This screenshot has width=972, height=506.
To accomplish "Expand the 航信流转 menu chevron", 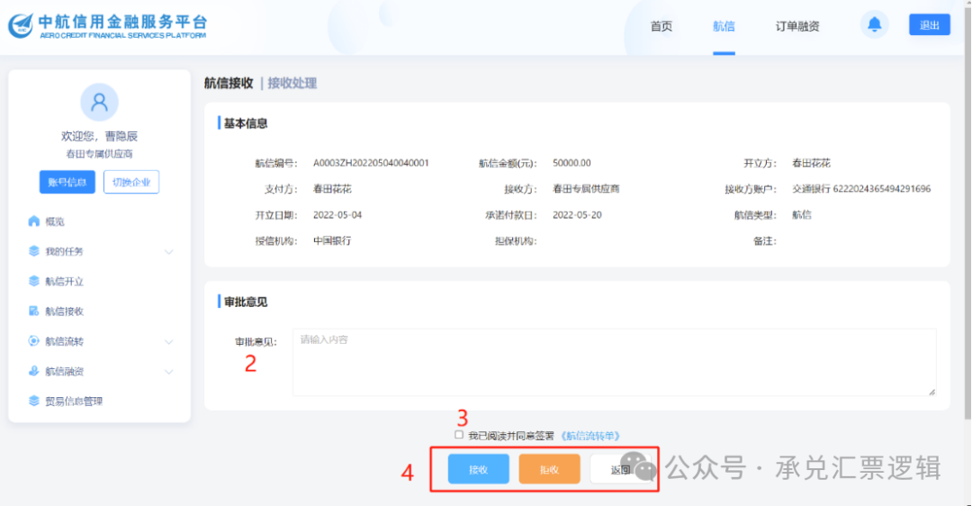I will click(168, 341).
